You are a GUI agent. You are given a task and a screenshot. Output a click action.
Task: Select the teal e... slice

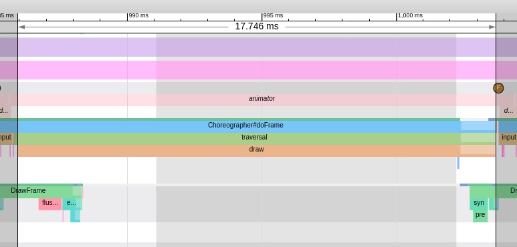[72, 204]
